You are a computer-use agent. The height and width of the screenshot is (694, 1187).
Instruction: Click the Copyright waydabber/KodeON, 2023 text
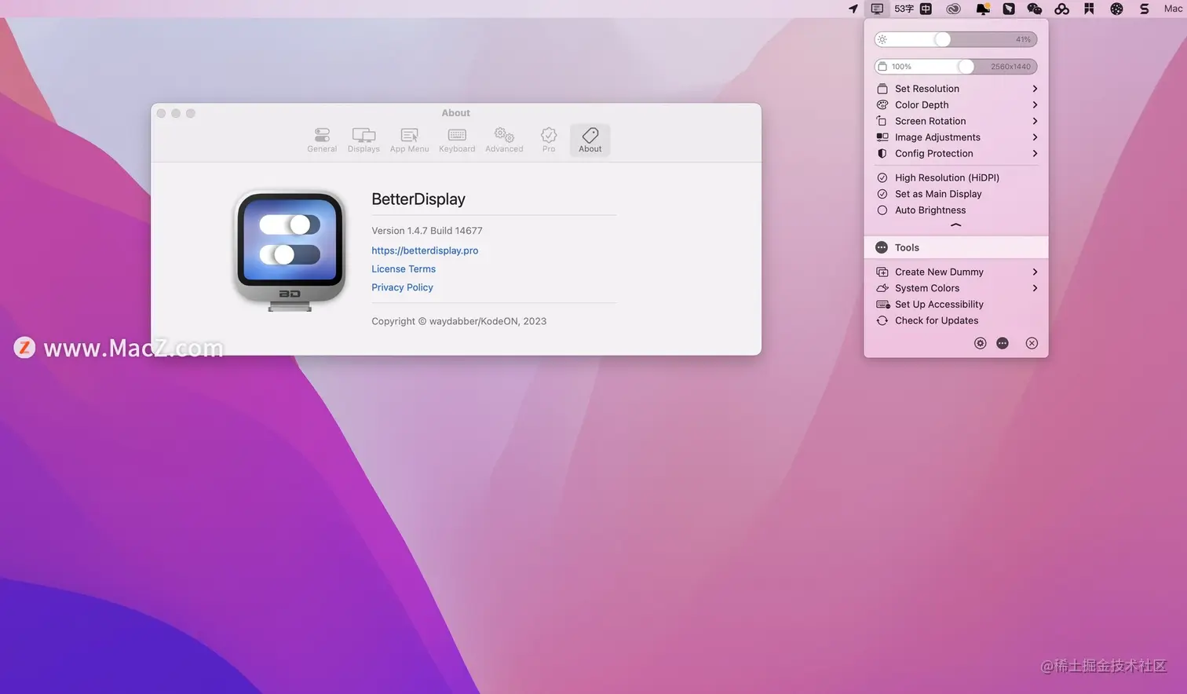[459, 321]
